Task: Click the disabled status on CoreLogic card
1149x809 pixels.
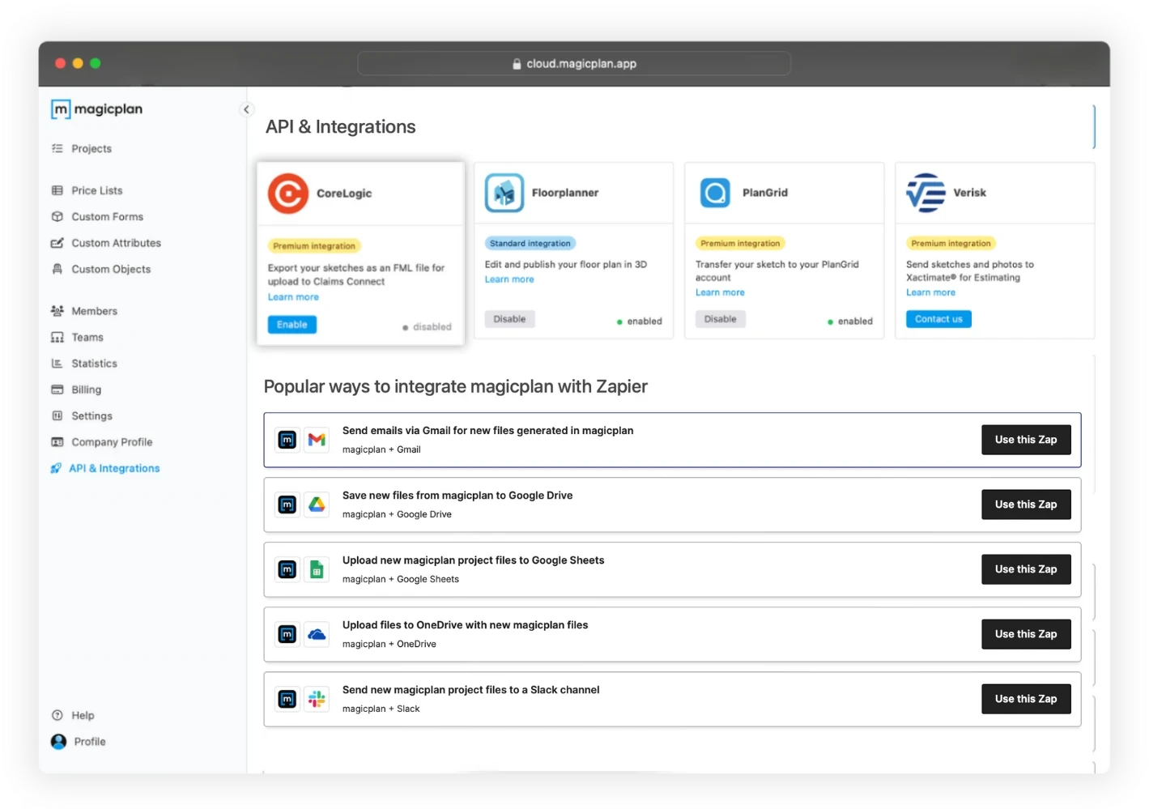Action: pyautogui.click(x=427, y=327)
